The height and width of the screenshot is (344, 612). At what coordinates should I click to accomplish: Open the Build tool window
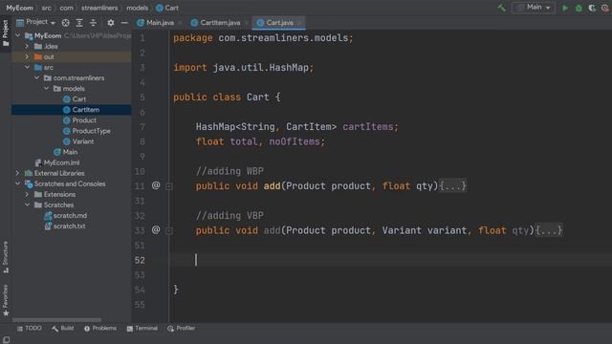click(x=62, y=329)
